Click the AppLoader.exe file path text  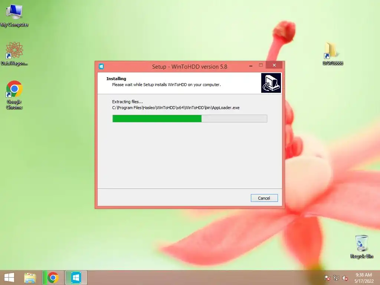click(176, 108)
